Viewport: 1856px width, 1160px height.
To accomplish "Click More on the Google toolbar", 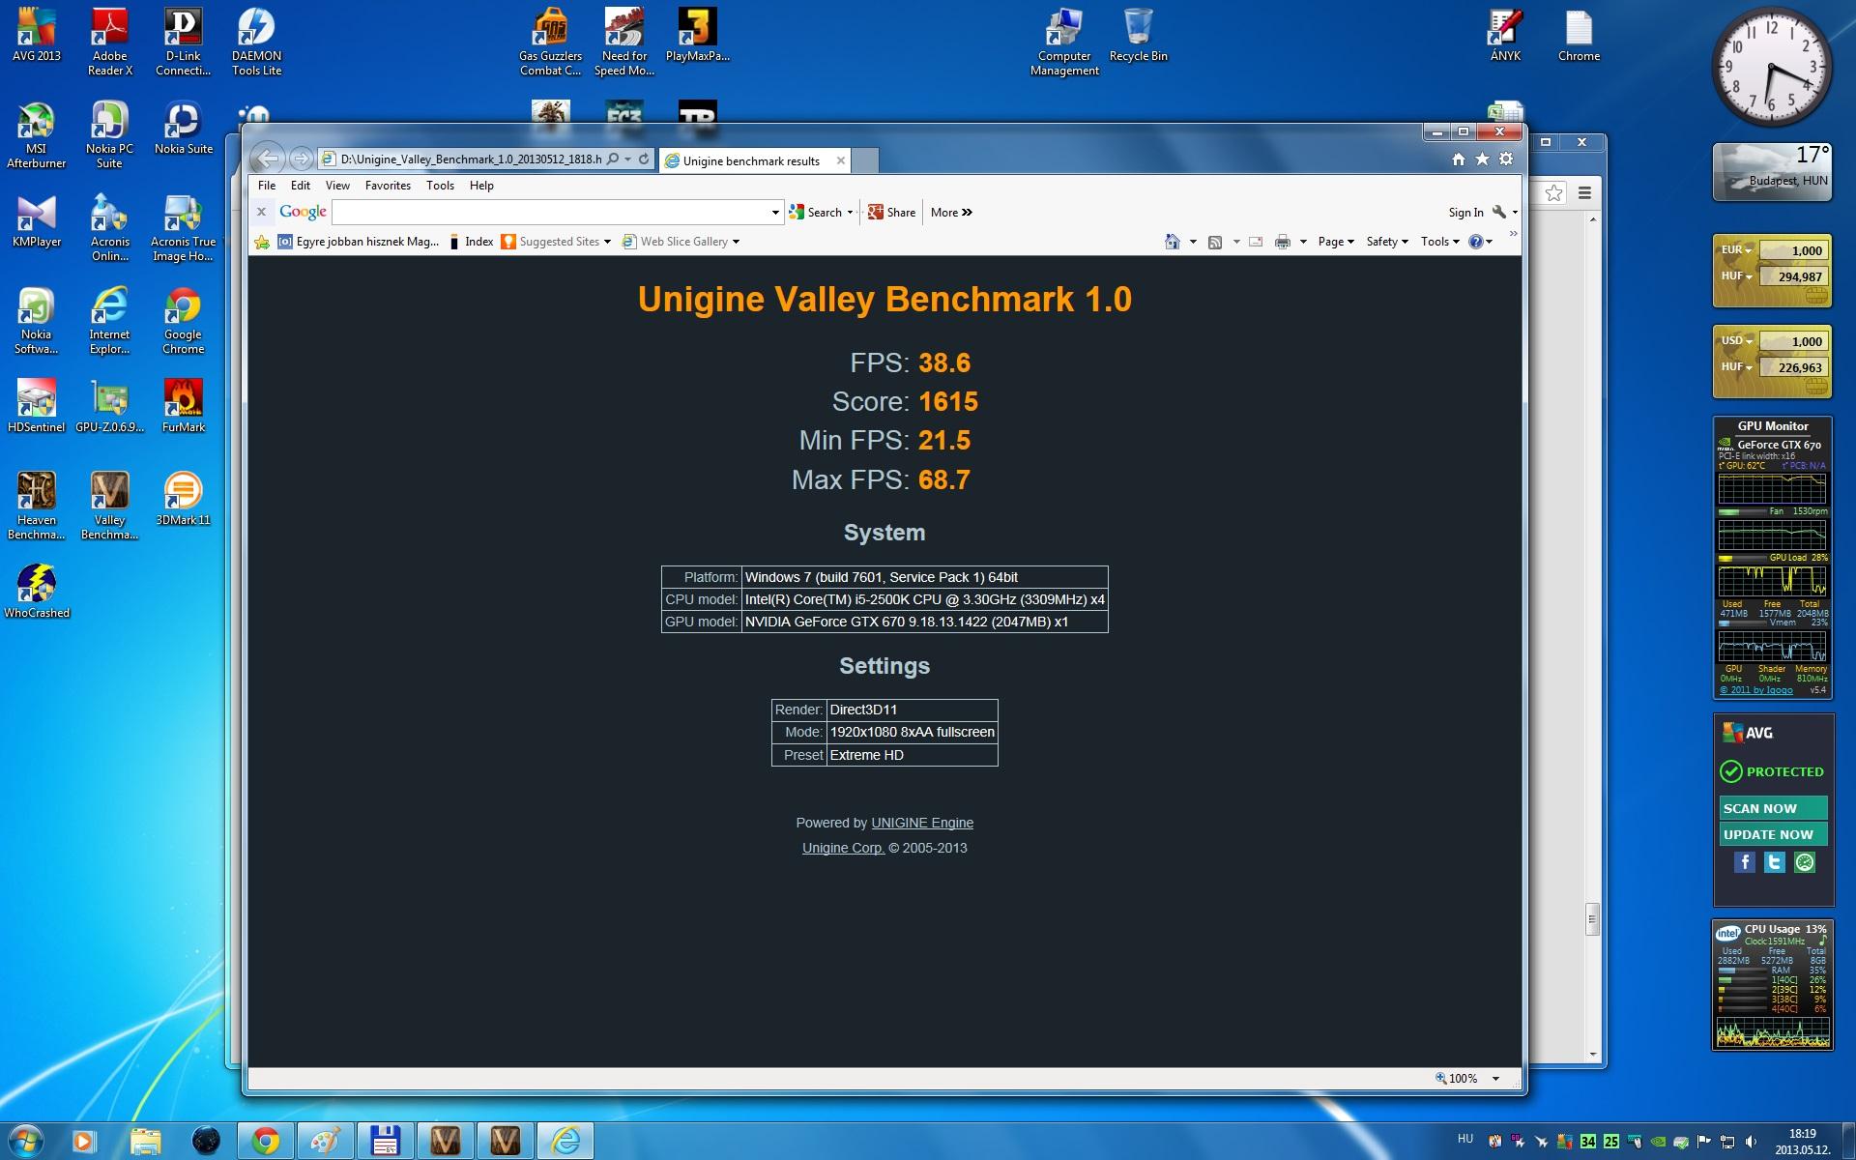I will click(x=951, y=213).
